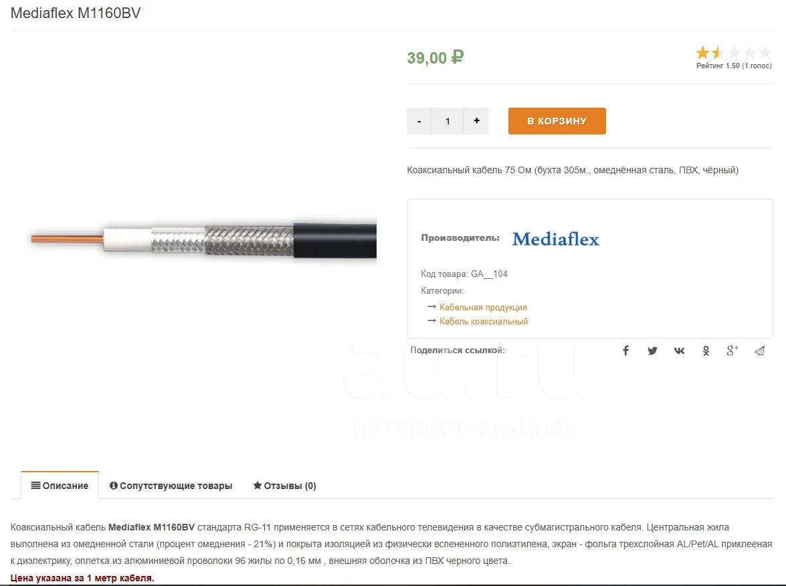786x586 pixels.
Task: Open the Отзывы (0) tab
Action: [285, 485]
